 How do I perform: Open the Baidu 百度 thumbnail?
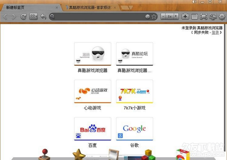93,129
